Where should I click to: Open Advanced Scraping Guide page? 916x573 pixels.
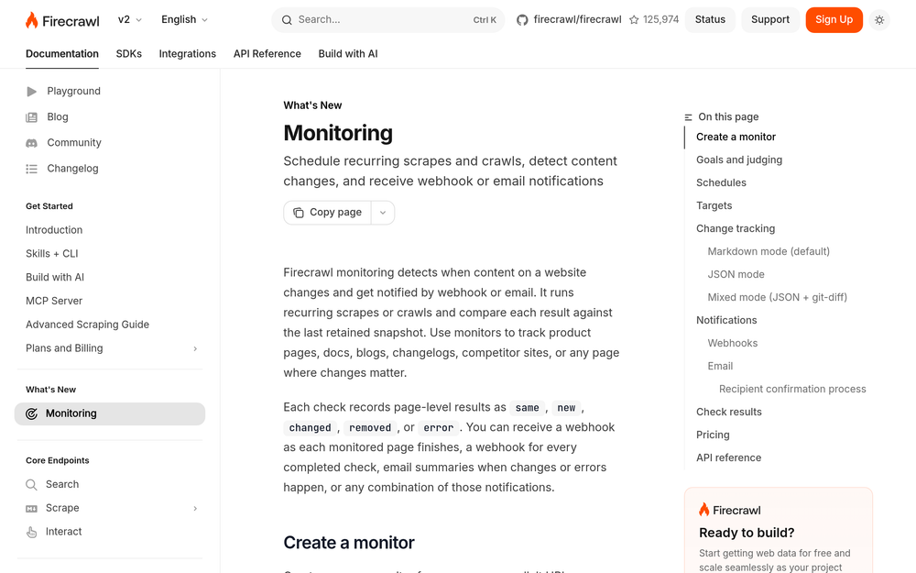(x=87, y=325)
